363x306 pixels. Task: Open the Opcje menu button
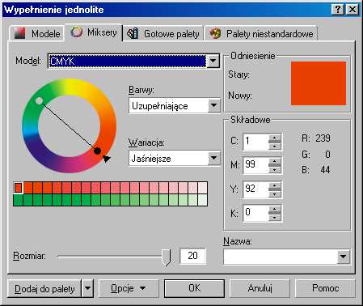pos(129,288)
